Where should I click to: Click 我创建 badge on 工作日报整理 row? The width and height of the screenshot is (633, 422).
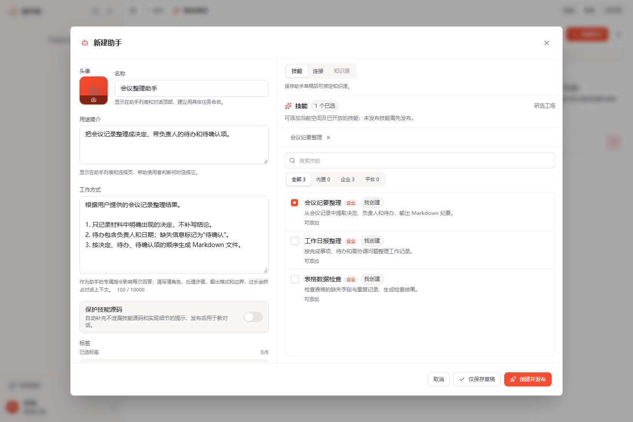tap(372, 241)
